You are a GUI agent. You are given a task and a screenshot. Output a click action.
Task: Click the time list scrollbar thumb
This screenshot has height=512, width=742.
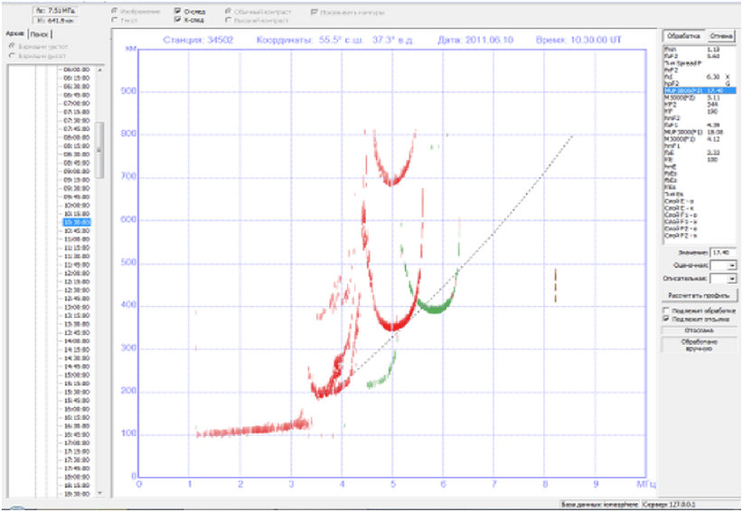[x=99, y=150]
